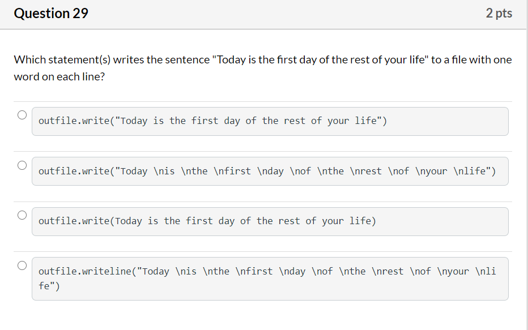This screenshot has height=330, width=528.
Task: Select the outfile.writeline answer option
Action: 22,265
